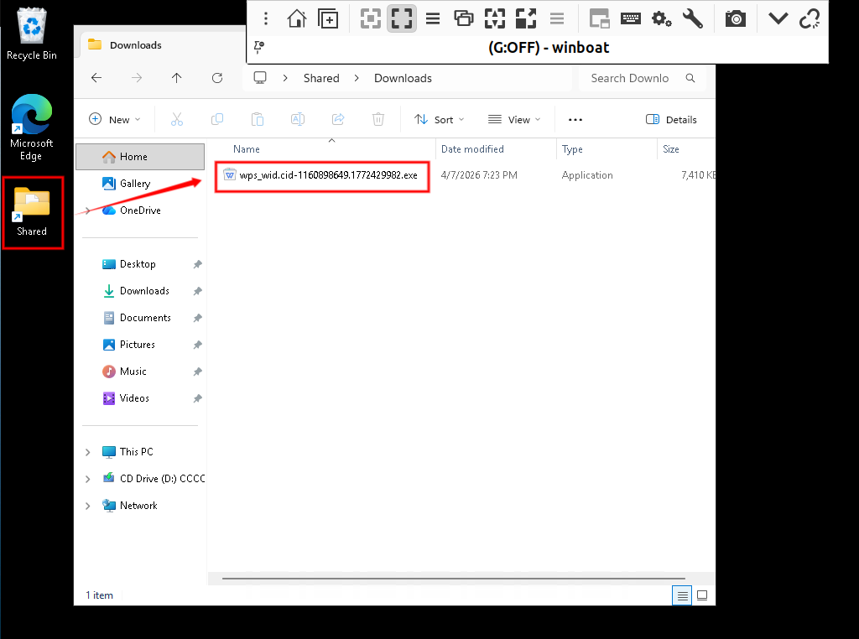The image size is (859, 639).
Task: Select Documents in the navigation pane
Action: pyautogui.click(x=145, y=318)
